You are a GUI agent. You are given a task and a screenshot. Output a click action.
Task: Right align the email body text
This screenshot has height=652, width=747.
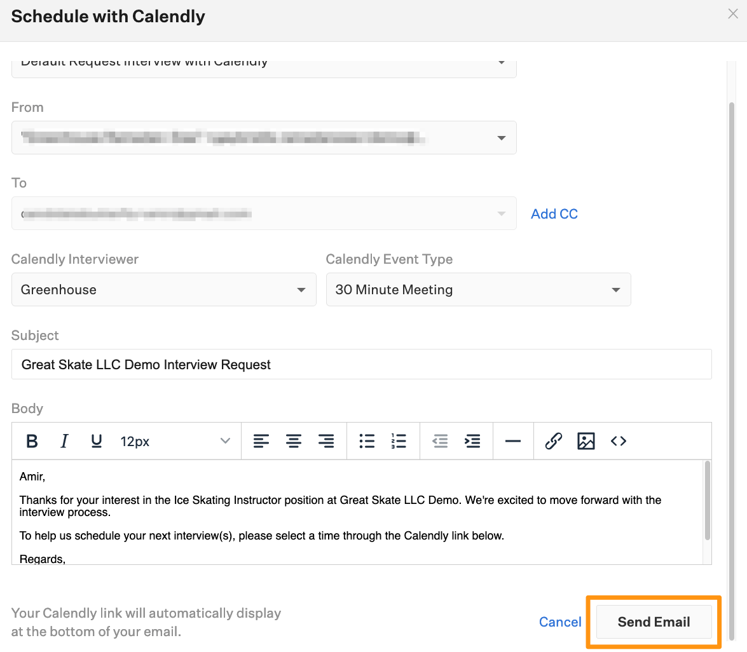click(326, 441)
